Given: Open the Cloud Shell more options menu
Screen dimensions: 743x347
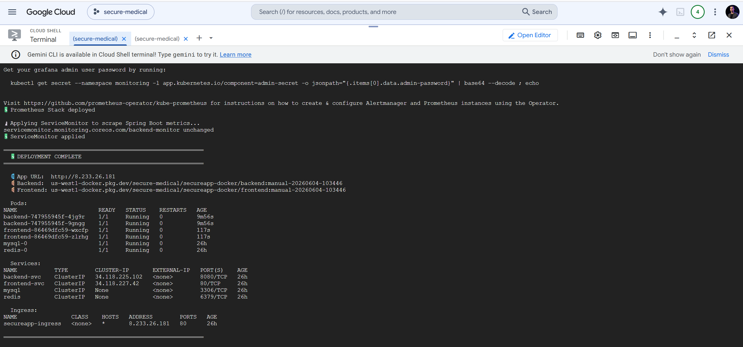Looking at the screenshot, I should pyautogui.click(x=650, y=35).
